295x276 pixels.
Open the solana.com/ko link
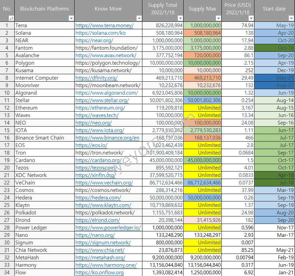(x=100, y=33)
